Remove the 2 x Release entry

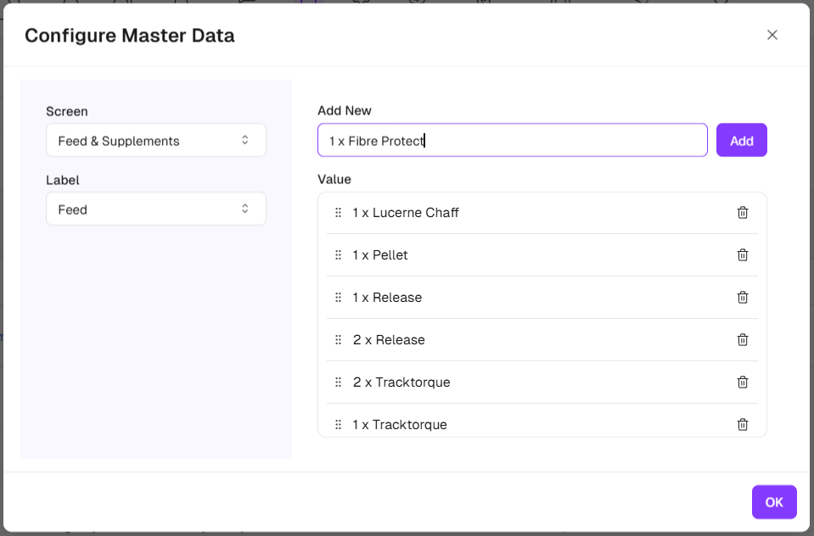point(742,340)
